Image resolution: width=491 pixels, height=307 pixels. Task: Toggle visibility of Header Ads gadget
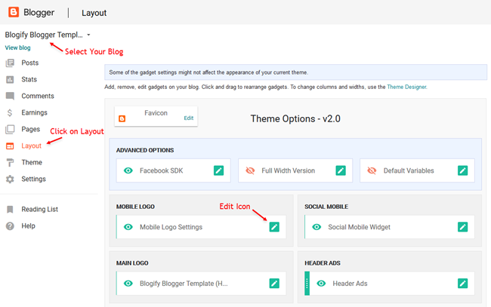tap(321, 284)
